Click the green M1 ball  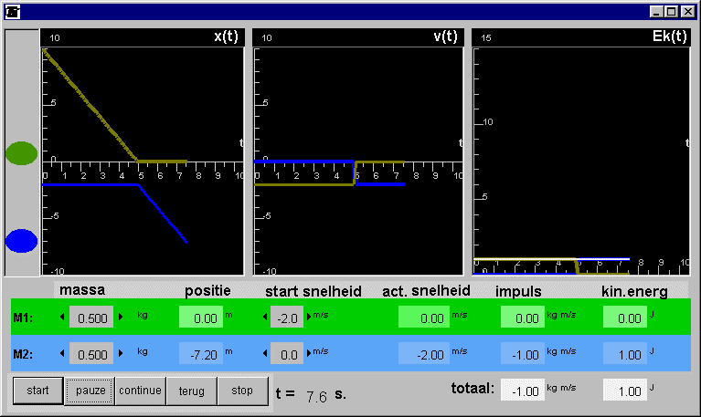coord(21,153)
